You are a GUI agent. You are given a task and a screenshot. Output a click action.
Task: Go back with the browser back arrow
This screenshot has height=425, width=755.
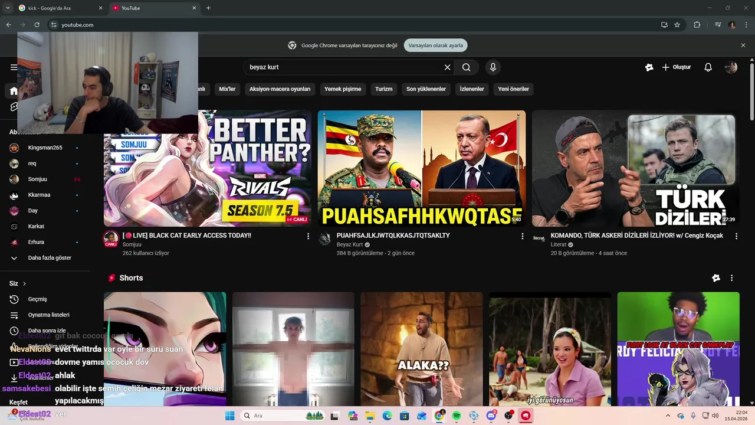pyautogui.click(x=8, y=25)
